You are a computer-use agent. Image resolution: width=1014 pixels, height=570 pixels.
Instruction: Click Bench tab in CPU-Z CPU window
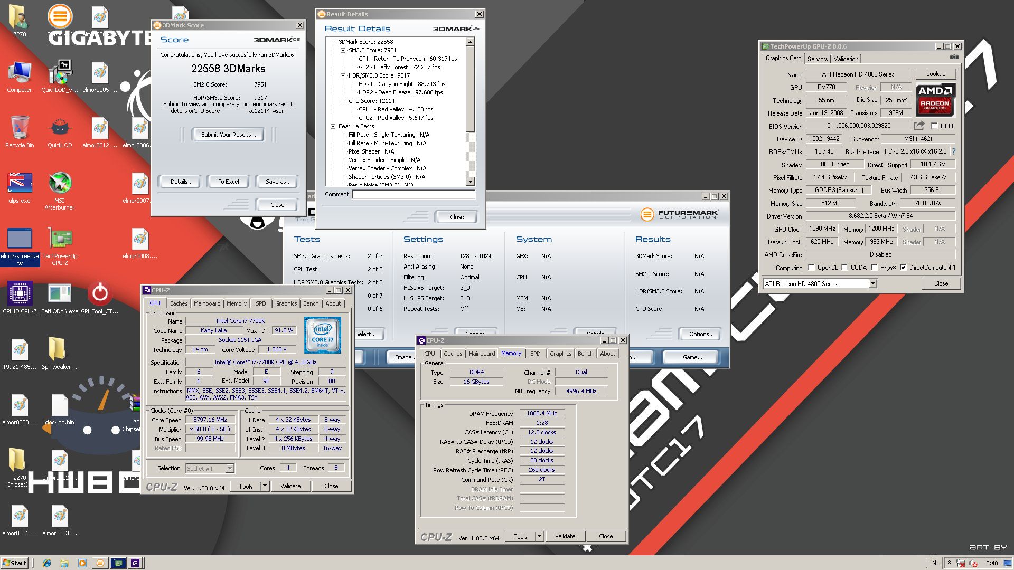click(x=311, y=303)
